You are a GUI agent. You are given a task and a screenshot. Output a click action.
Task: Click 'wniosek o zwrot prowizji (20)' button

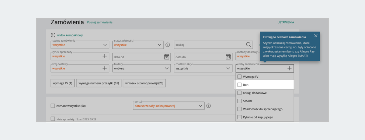[144, 83]
